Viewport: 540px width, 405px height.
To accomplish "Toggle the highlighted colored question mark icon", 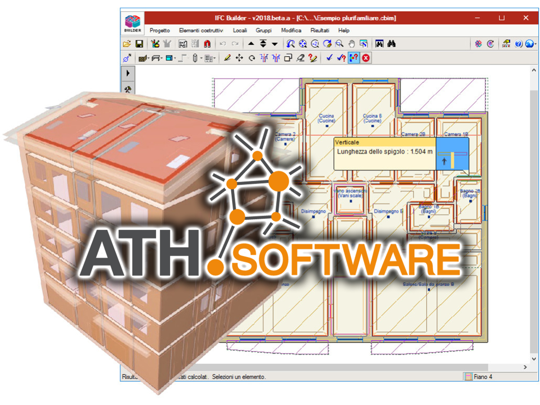I will (x=354, y=58).
